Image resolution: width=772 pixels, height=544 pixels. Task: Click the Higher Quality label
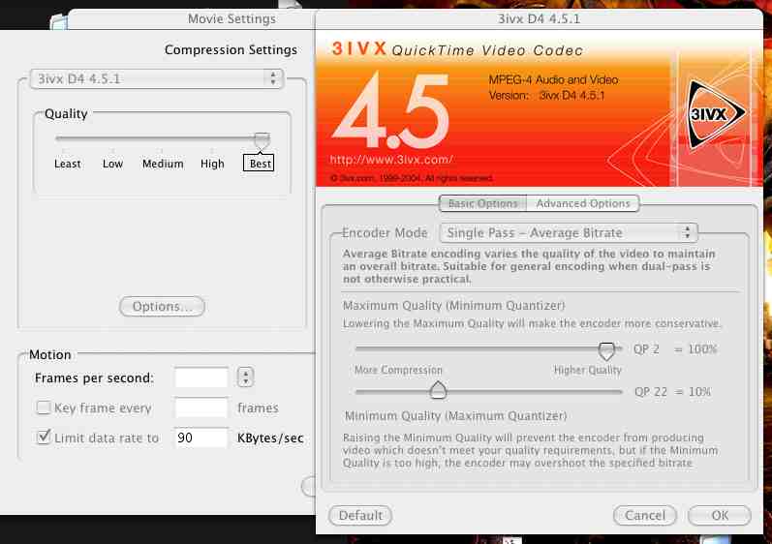(587, 370)
